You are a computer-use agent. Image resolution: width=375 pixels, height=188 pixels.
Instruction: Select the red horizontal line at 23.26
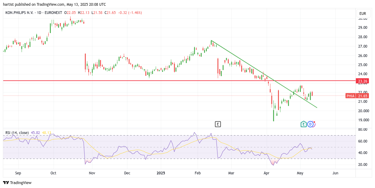179,81
